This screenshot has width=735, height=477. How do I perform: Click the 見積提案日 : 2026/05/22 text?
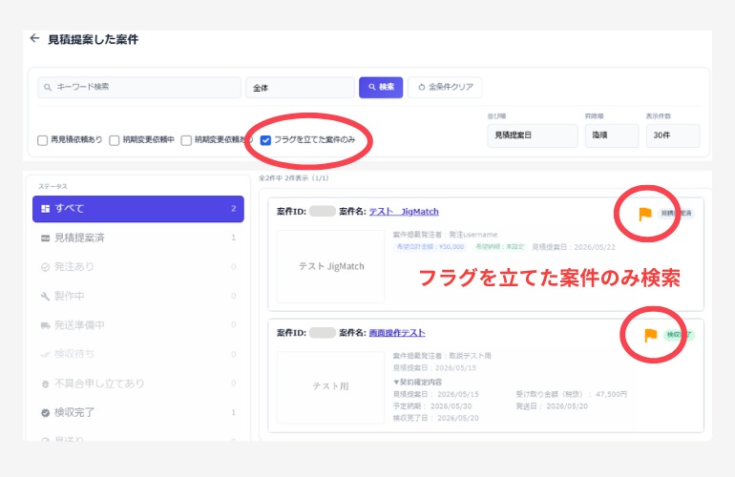click(574, 247)
